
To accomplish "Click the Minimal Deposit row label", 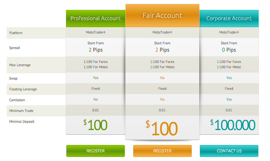I will click(x=22, y=122).
